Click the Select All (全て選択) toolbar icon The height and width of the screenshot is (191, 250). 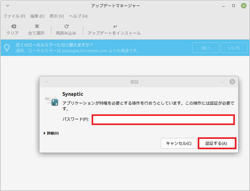coord(37,26)
